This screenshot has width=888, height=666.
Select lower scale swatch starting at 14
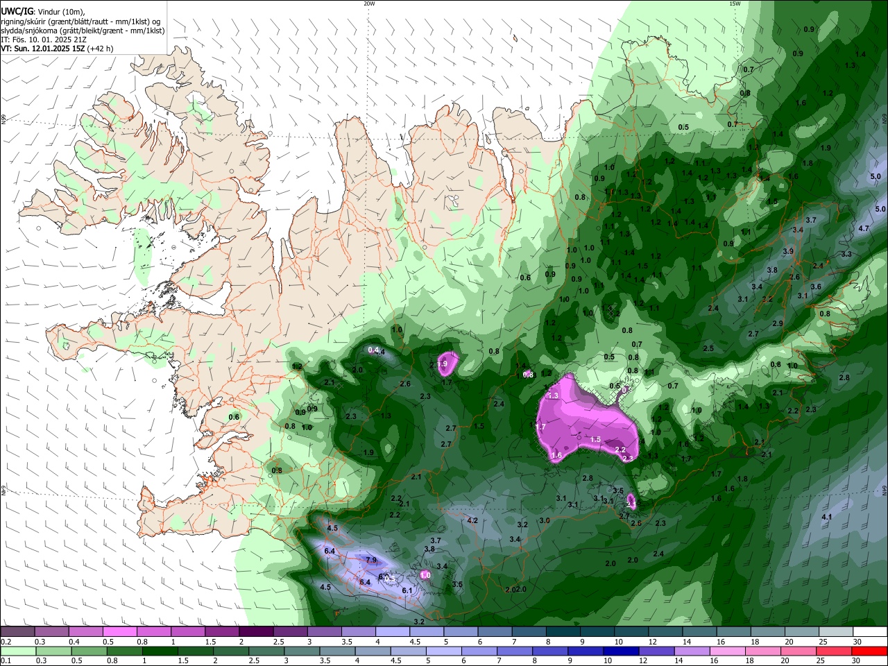692,651
